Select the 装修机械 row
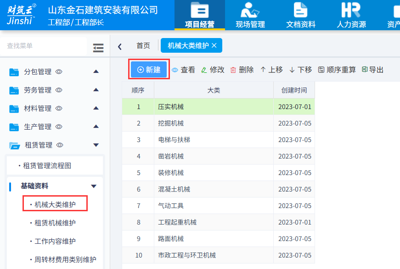The image size is (400, 269). (x=218, y=173)
